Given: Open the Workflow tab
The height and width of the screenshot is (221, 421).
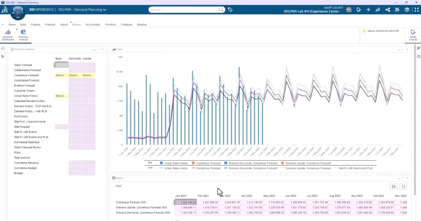Looking at the screenshot, I should click(x=110, y=25).
